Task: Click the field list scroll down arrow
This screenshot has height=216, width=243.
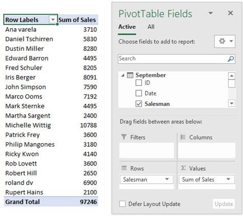Action: (232, 103)
